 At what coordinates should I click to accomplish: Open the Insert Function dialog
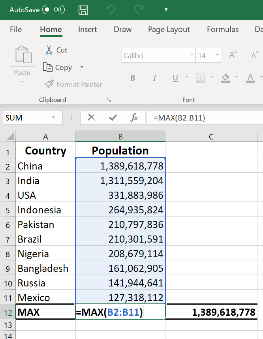point(134,117)
